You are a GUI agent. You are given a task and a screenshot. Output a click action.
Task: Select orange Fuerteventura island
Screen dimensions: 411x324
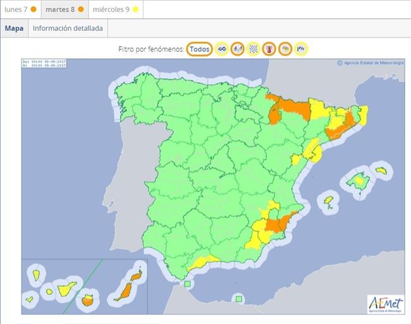pos(125,292)
